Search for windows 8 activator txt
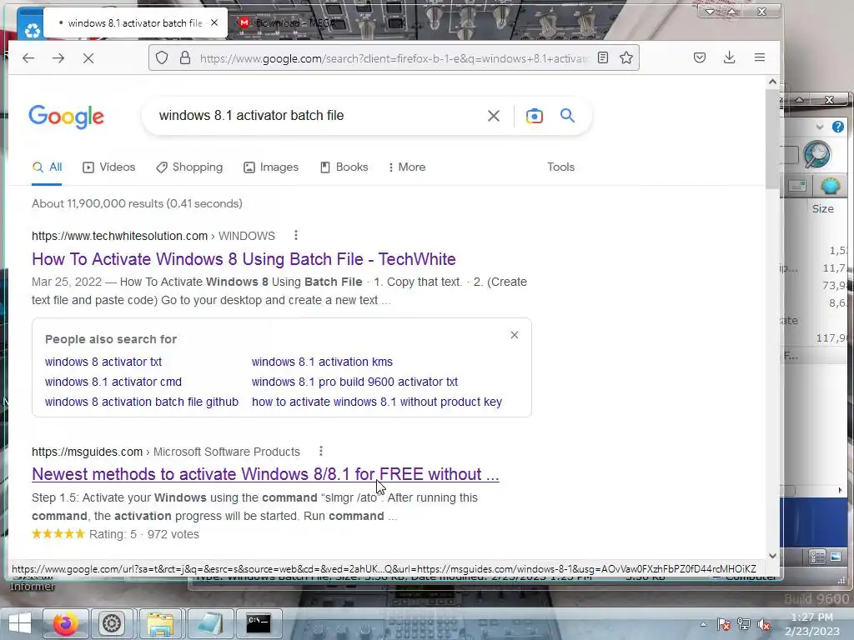The width and height of the screenshot is (854, 640). coord(103,362)
